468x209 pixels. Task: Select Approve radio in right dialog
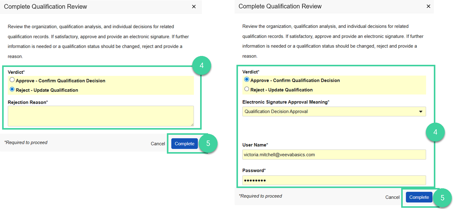[x=246, y=80]
